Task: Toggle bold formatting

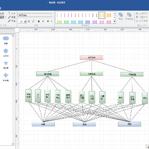Action: click(x=38, y=22)
